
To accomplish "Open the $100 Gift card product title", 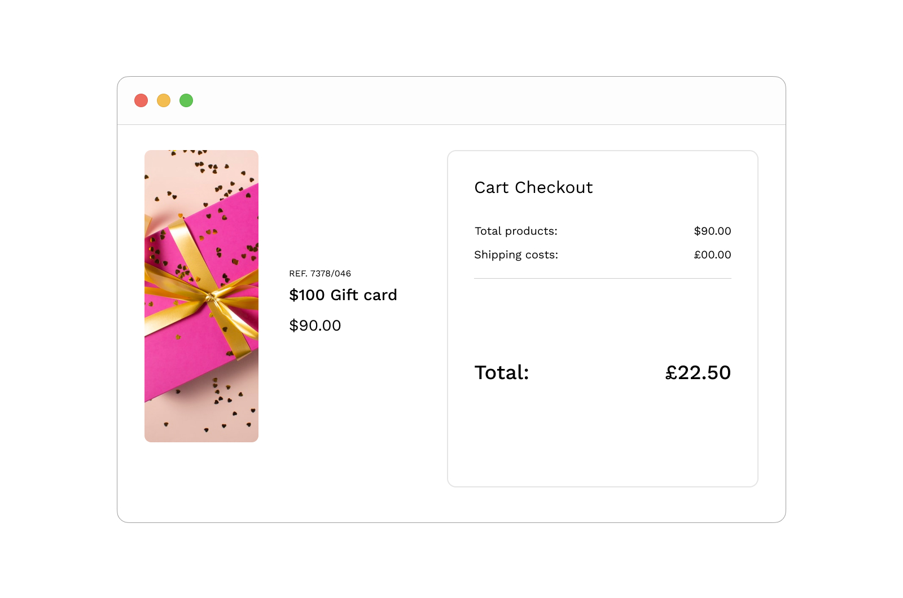I will click(x=343, y=295).
